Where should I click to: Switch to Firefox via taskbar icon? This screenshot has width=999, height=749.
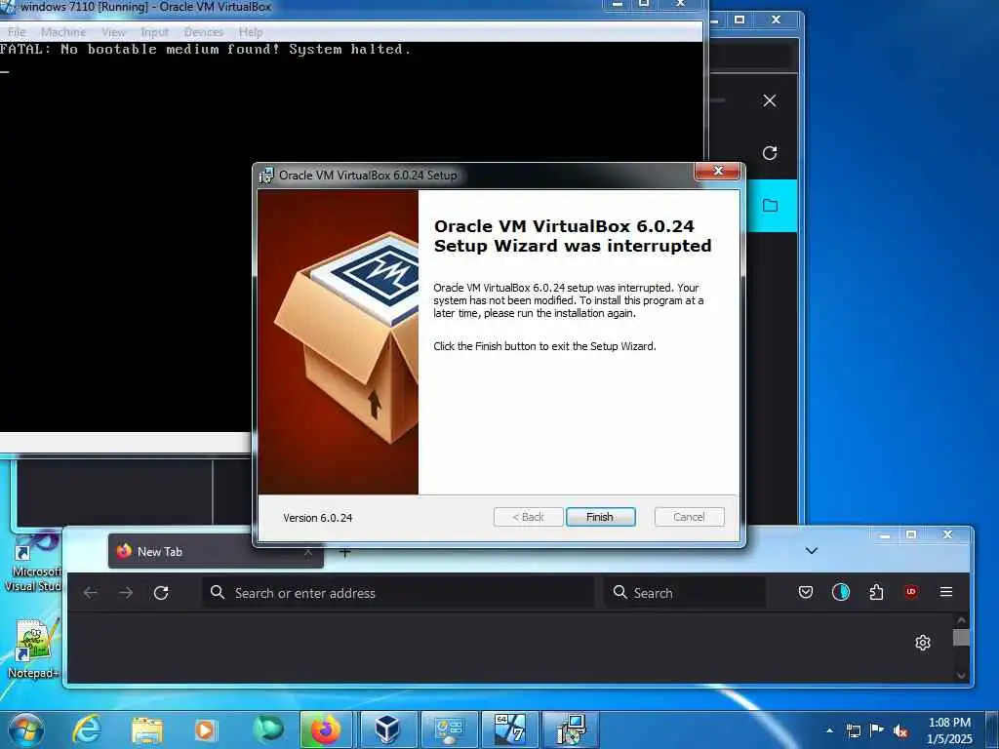coord(326,729)
